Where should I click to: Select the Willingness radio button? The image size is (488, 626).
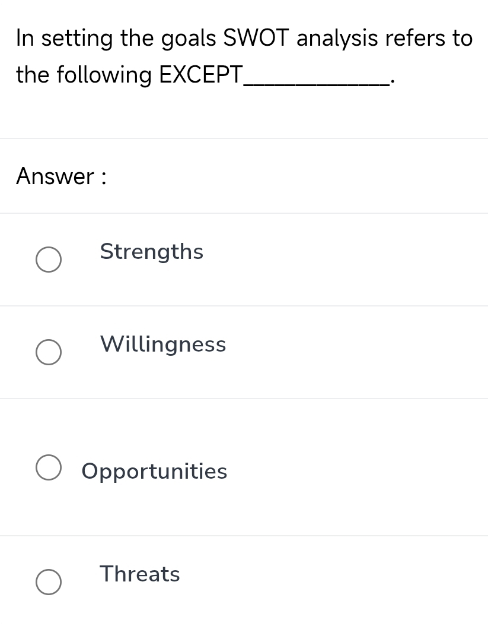click(x=48, y=352)
